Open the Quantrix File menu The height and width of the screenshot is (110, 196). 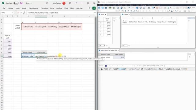point(100,5)
